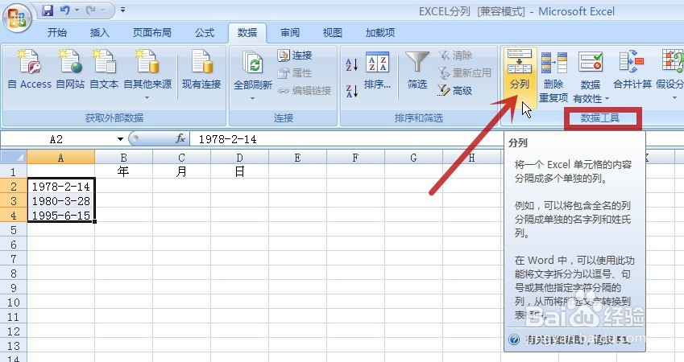Screen dimensions: 684x362
Task: Toggle the 筛选 filter funnel
Action: point(417,70)
